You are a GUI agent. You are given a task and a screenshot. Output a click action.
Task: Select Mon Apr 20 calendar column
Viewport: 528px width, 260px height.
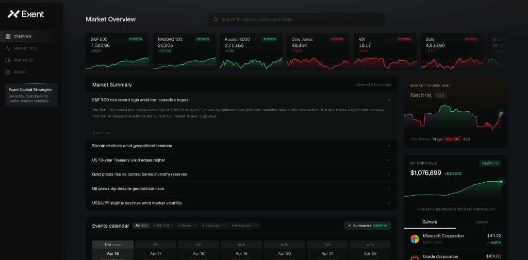click(x=285, y=250)
